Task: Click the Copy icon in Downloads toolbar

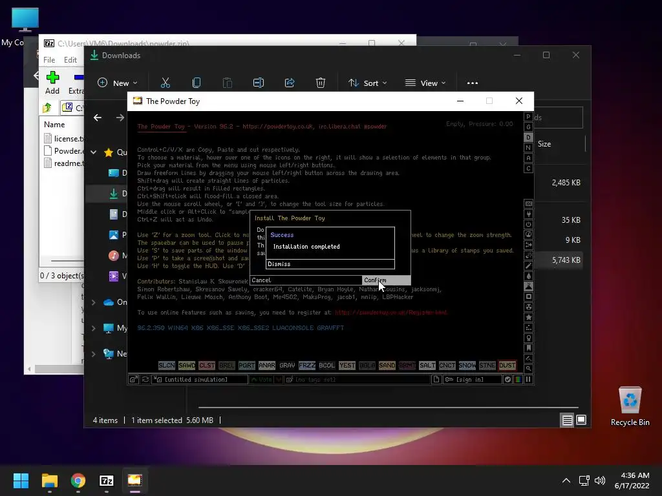Action: pos(197,83)
